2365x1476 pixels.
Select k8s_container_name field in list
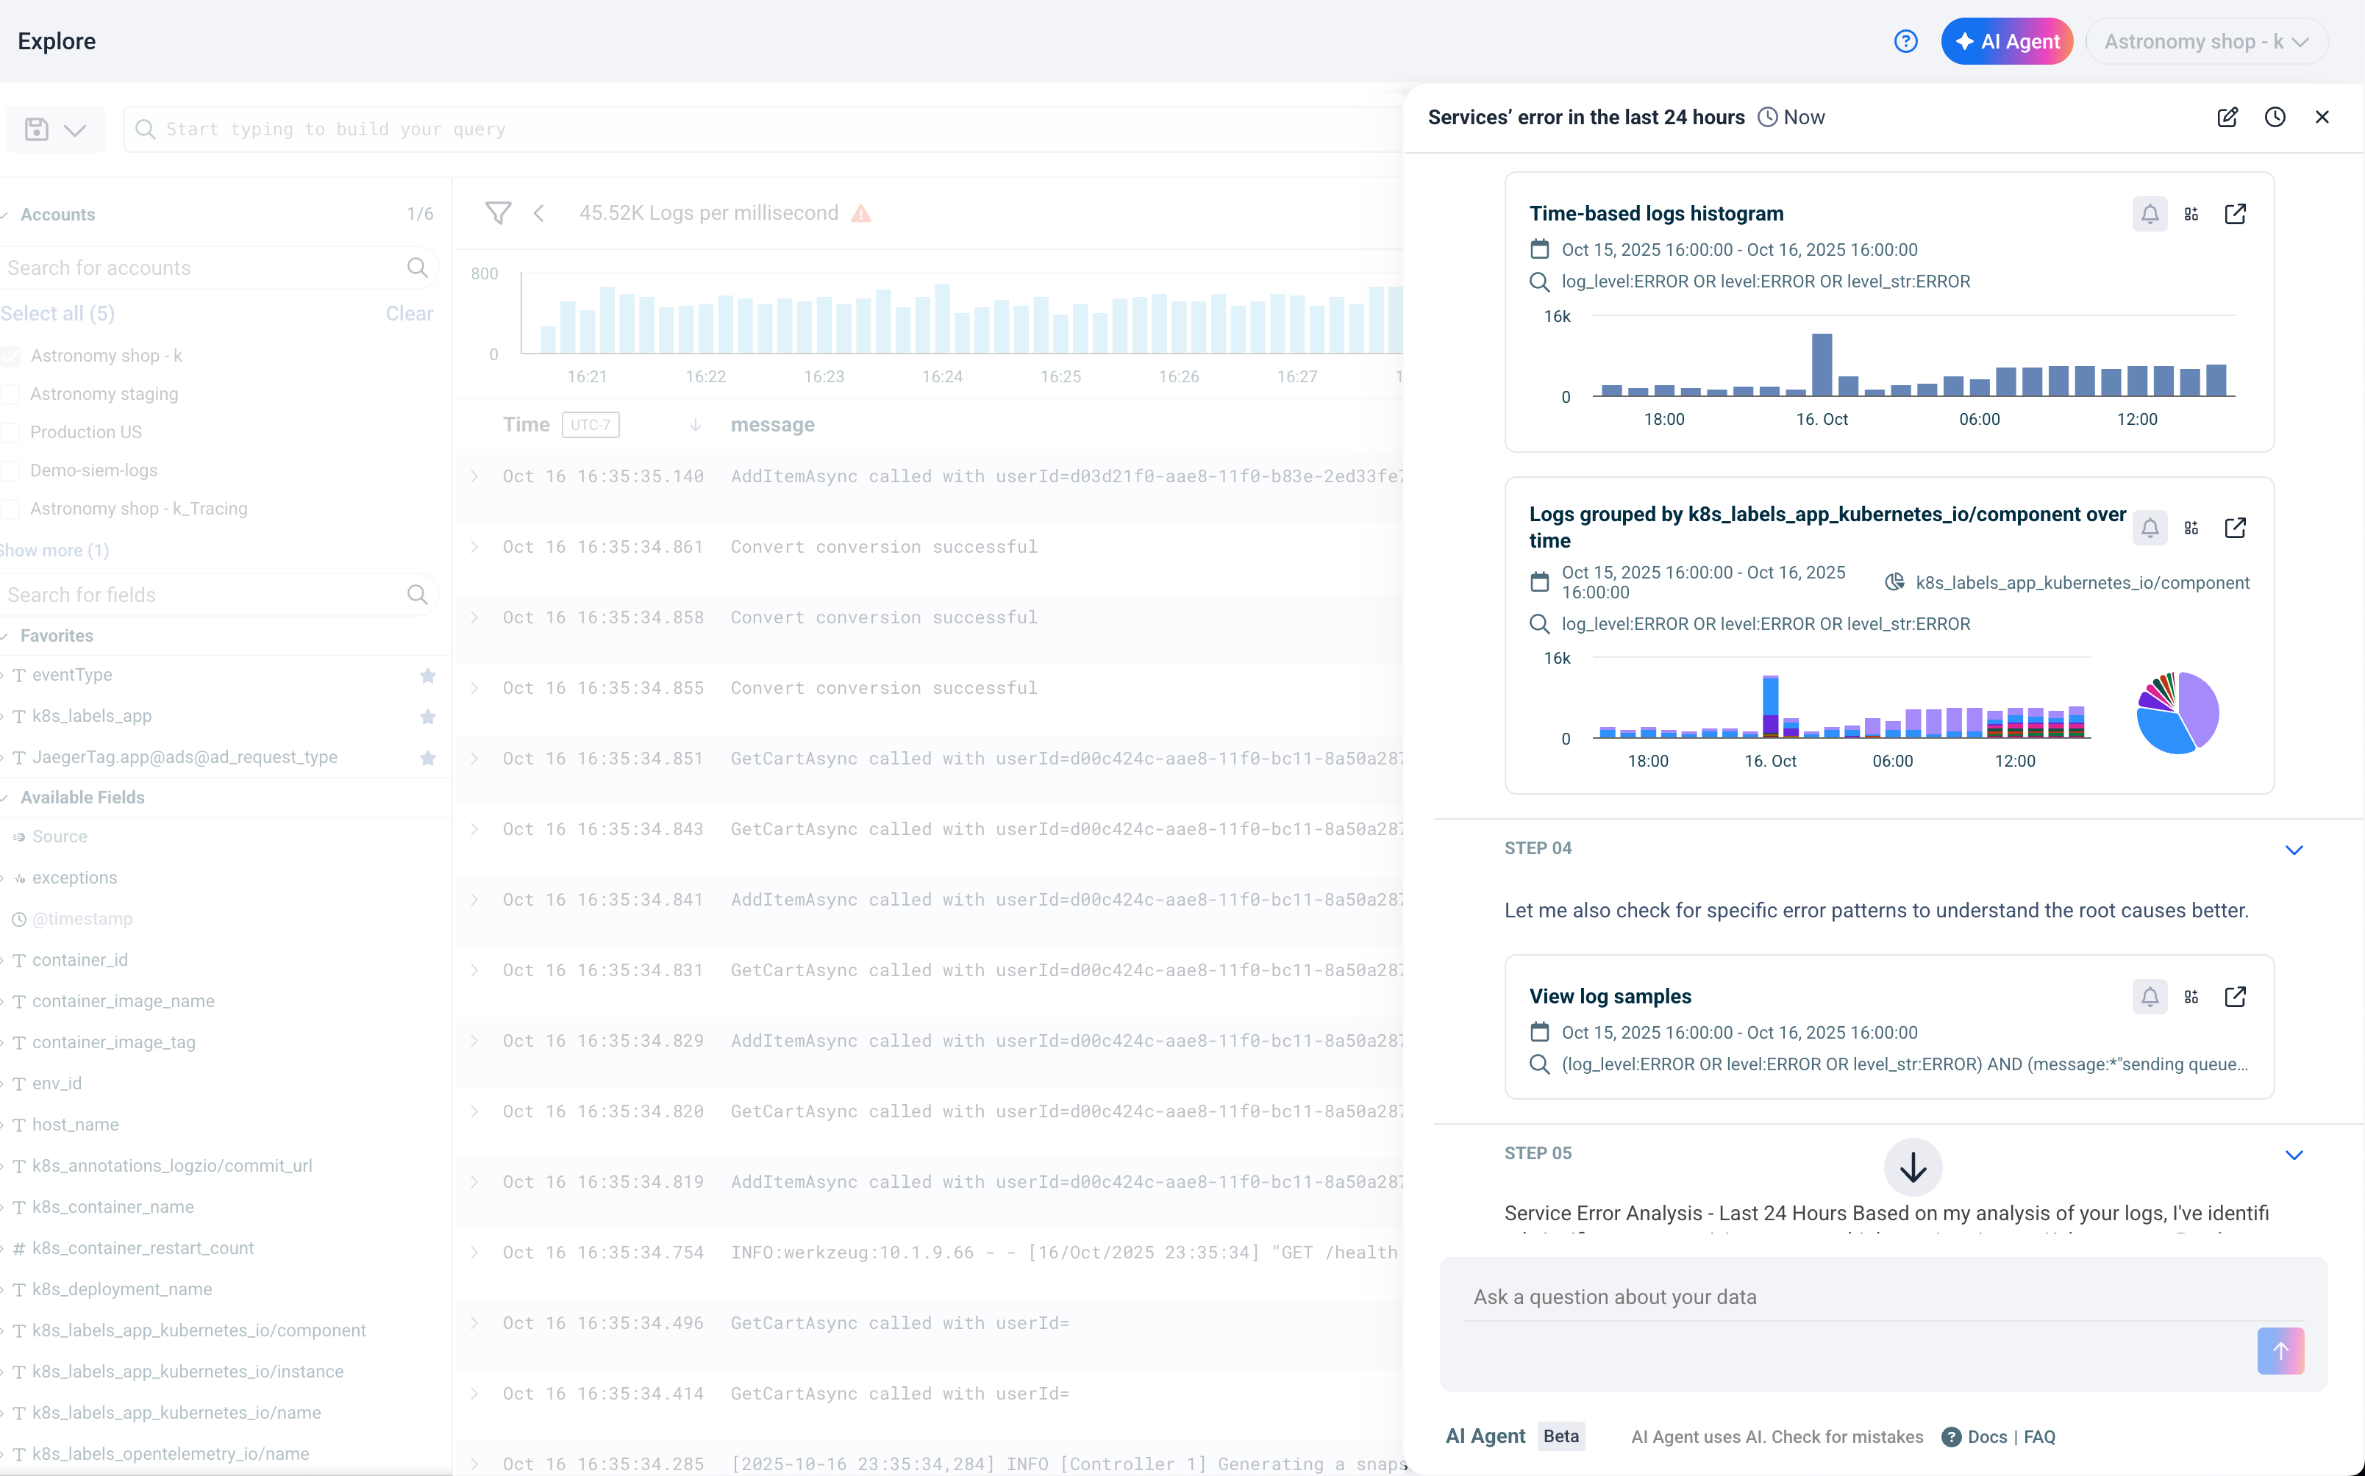113,1206
